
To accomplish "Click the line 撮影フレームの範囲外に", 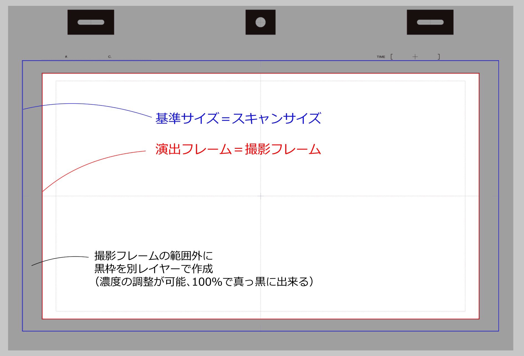I will coord(154,256).
